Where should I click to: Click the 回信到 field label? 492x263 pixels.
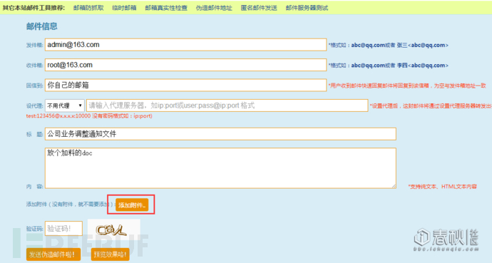pos(34,86)
